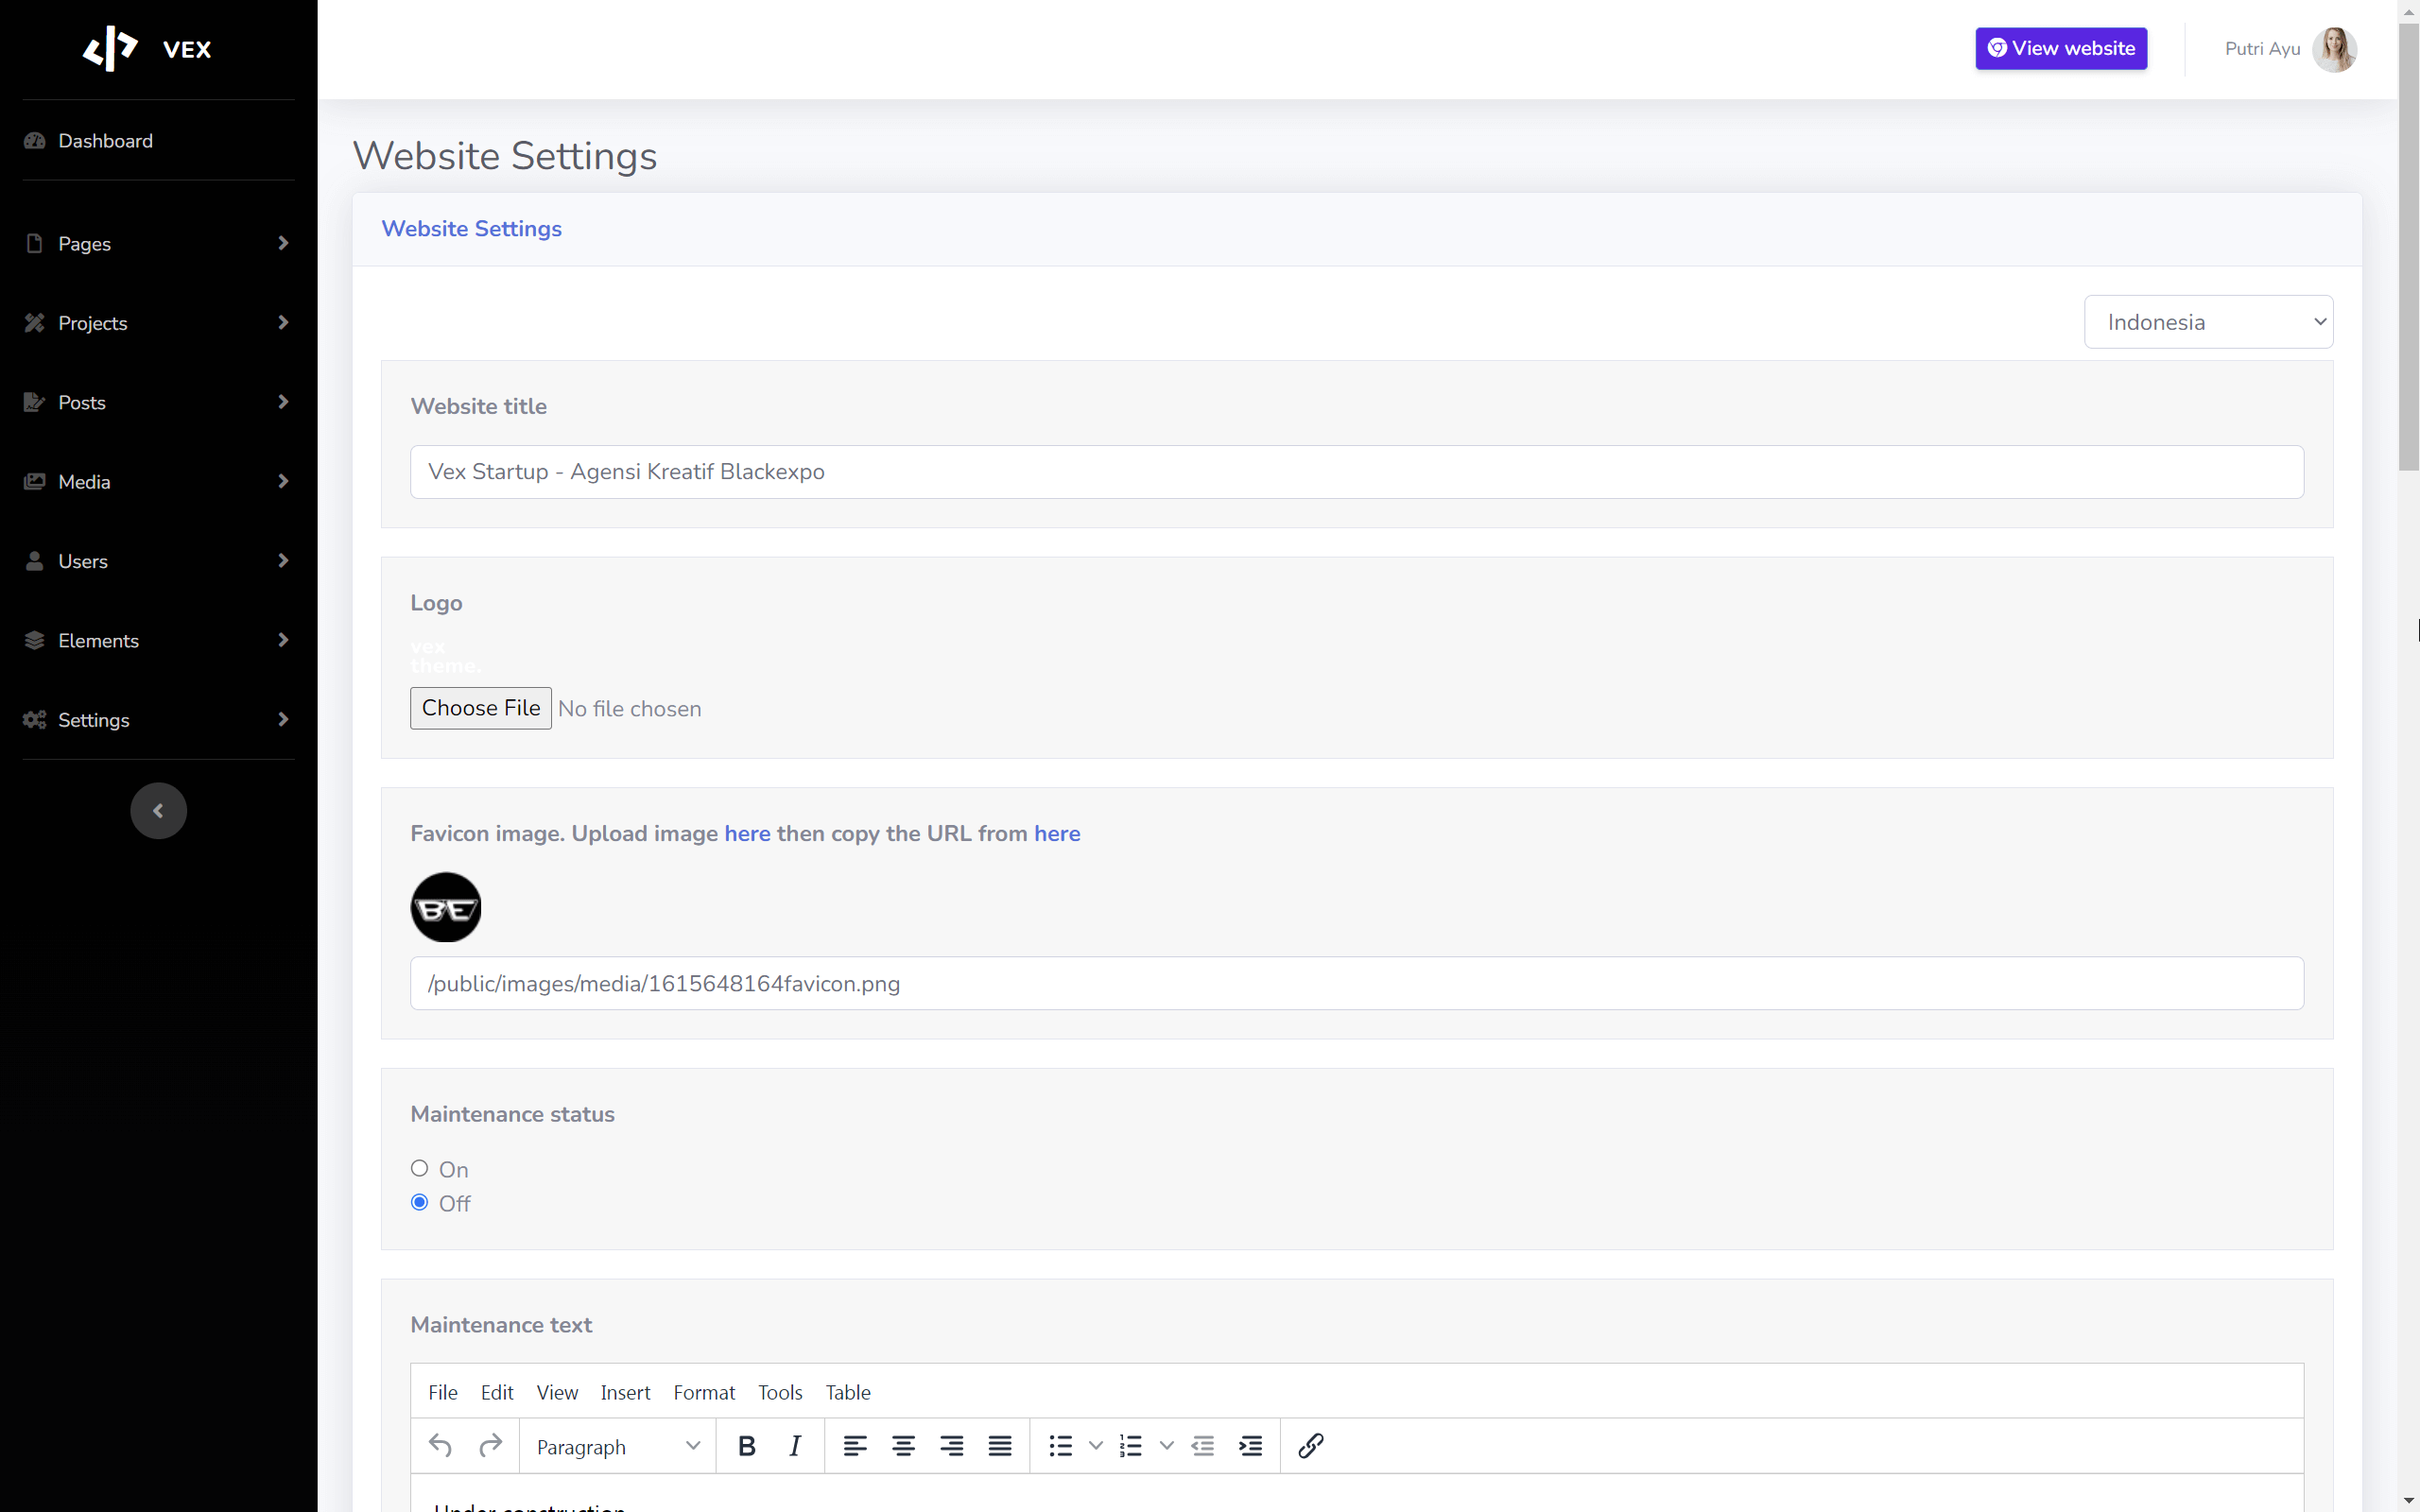This screenshot has width=2420, height=1512.
Task: Apply italic formatting in maintenance text editor
Action: [795, 1445]
